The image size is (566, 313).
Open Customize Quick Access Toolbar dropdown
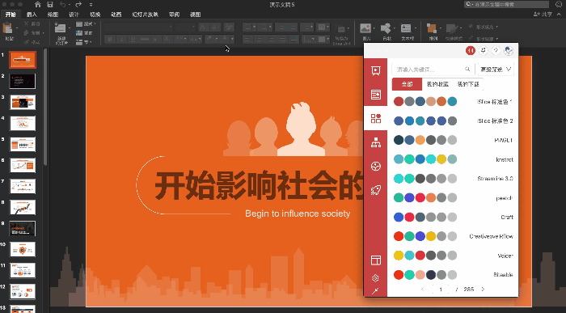point(91,5)
